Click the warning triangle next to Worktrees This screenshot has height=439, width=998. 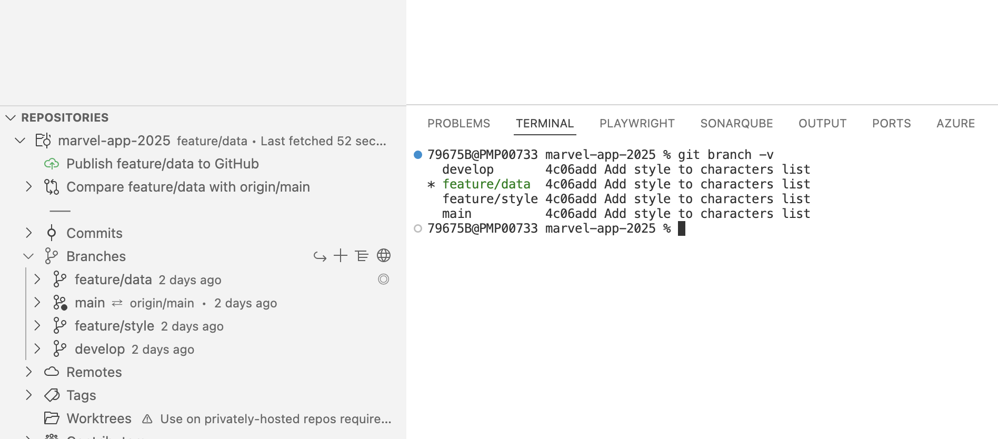click(147, 419)
